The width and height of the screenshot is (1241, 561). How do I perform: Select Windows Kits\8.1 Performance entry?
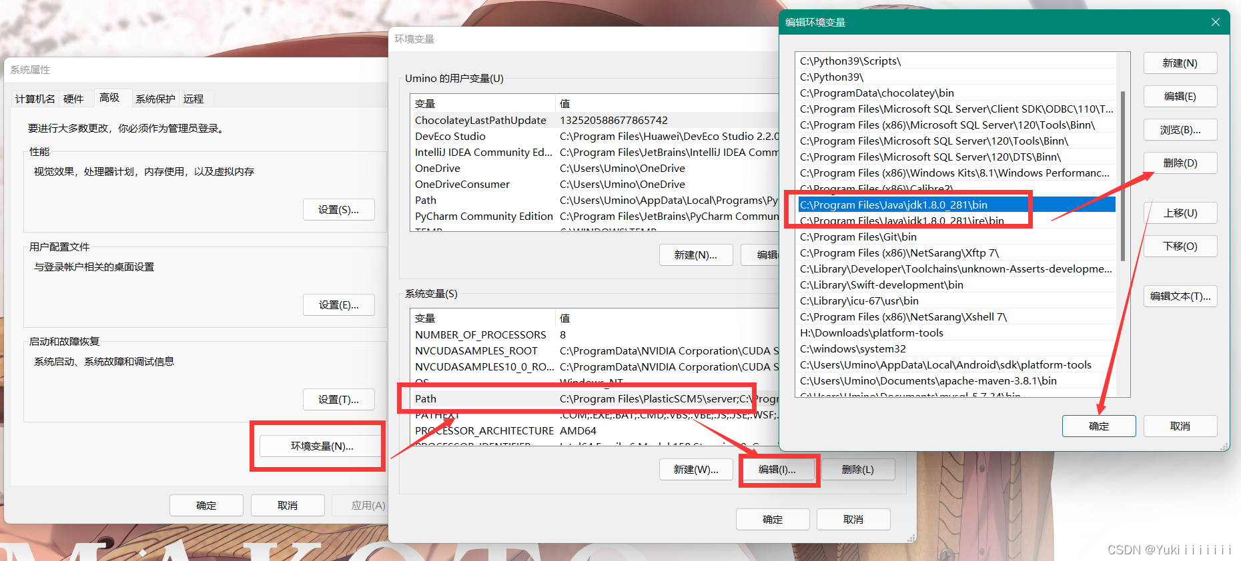[956, 173]
